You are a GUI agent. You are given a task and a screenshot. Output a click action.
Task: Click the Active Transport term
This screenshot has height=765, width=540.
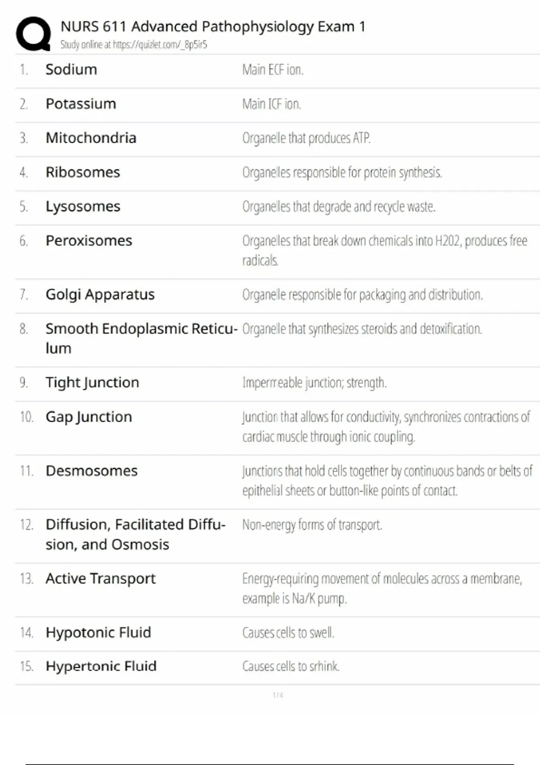(x=100, y=578)
